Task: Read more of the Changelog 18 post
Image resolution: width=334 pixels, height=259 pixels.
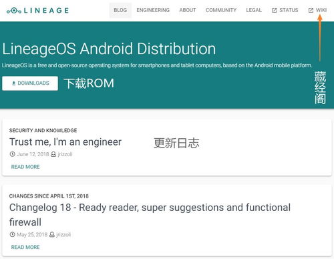Action: point(25,247)
